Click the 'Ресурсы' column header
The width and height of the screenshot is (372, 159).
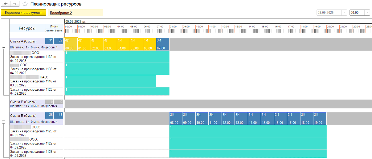click(27, 28)
